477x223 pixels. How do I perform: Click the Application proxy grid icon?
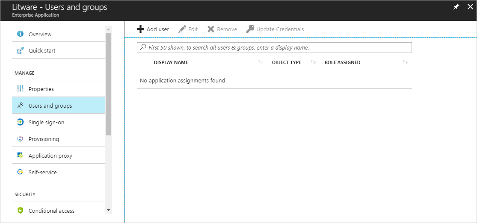coord(20,156)
